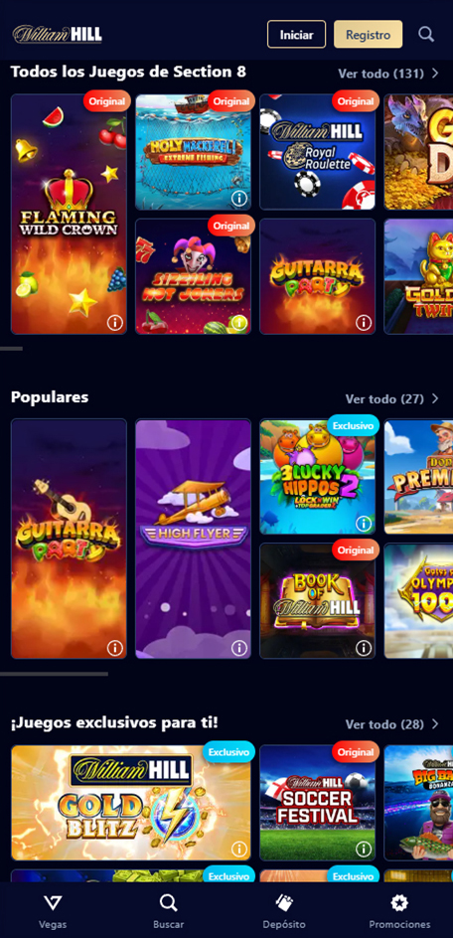Launch the Guitarra Party thumbnail in Populares
This screenshot has width=453, height=938.
69,539
